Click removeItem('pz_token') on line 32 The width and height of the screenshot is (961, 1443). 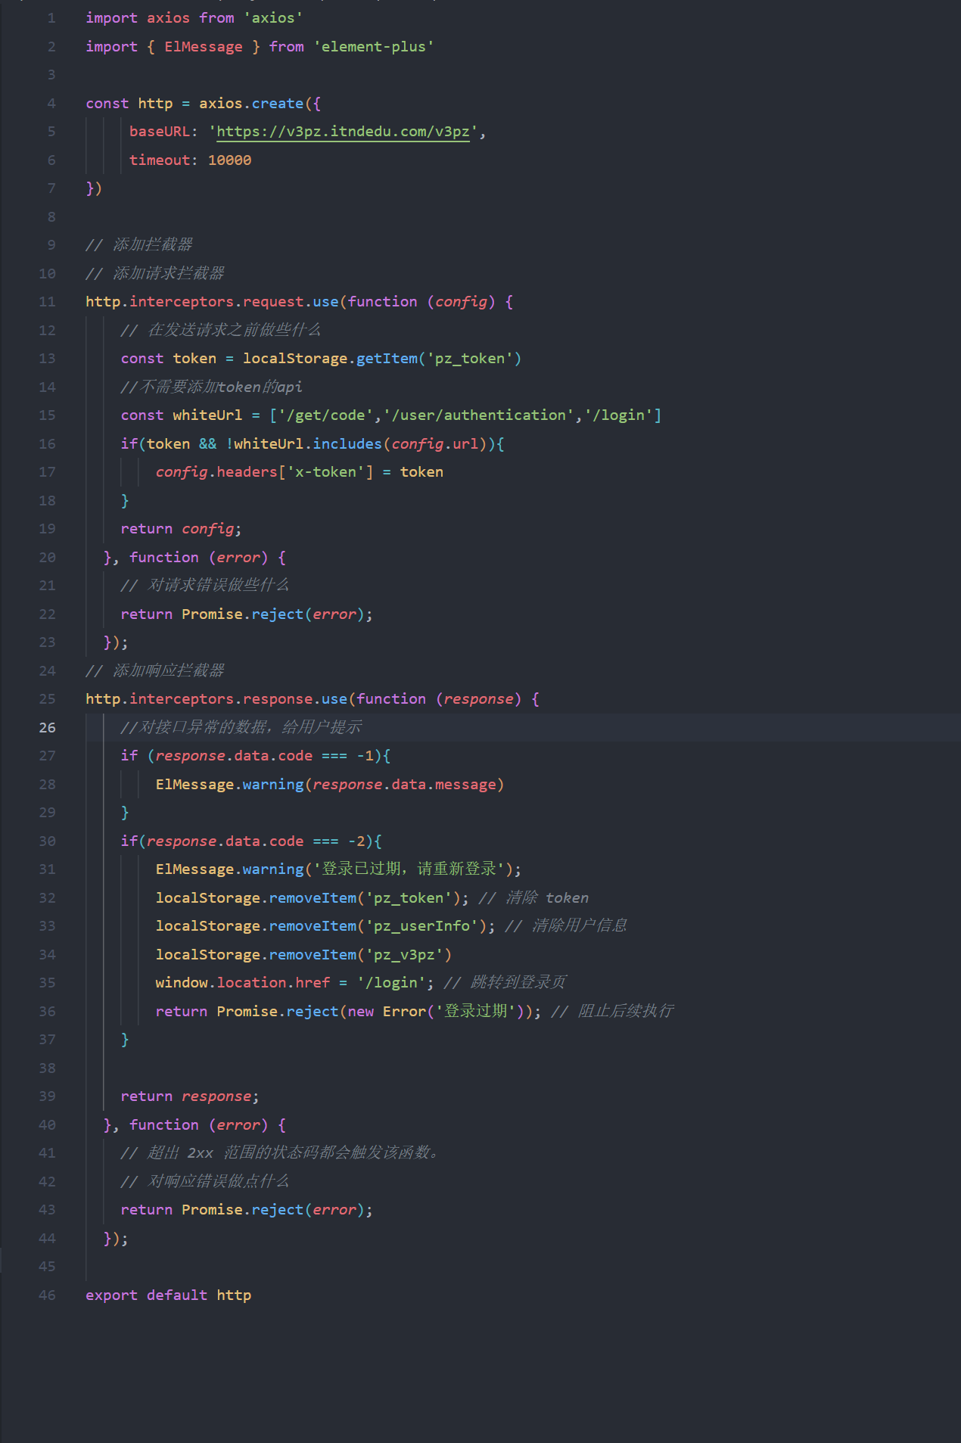(365, 898)
